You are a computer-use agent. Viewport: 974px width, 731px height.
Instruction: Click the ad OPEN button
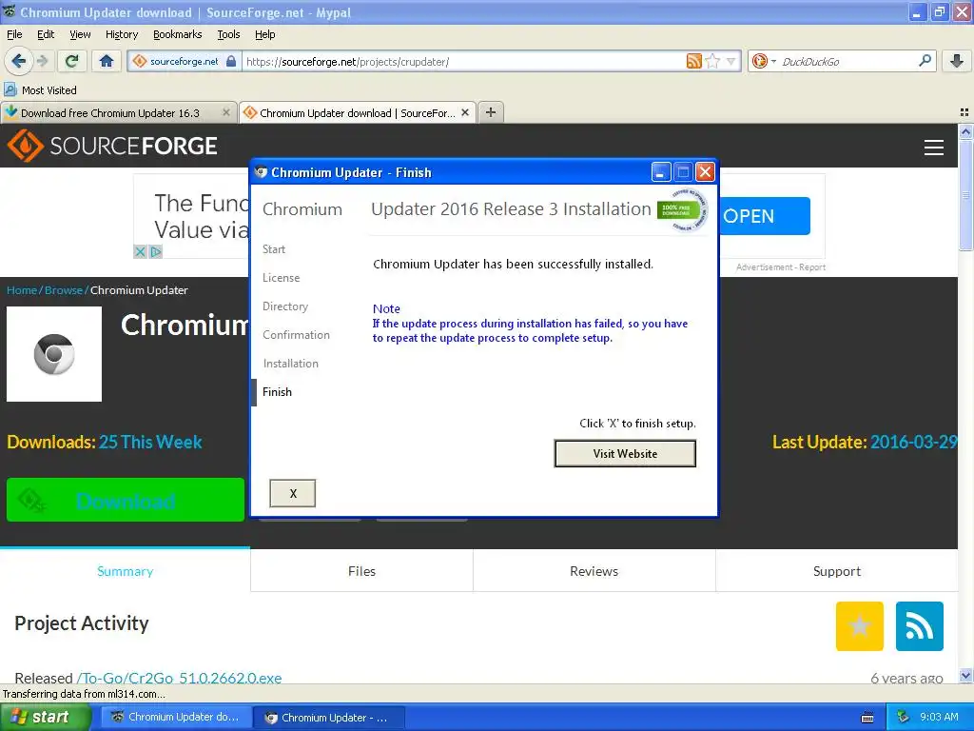coord(764,216)
